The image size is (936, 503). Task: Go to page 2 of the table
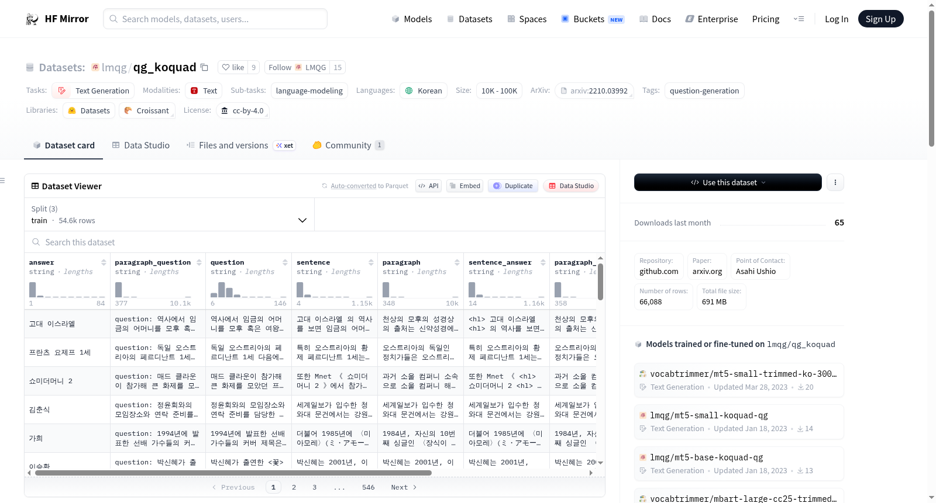tap(294, 487)
